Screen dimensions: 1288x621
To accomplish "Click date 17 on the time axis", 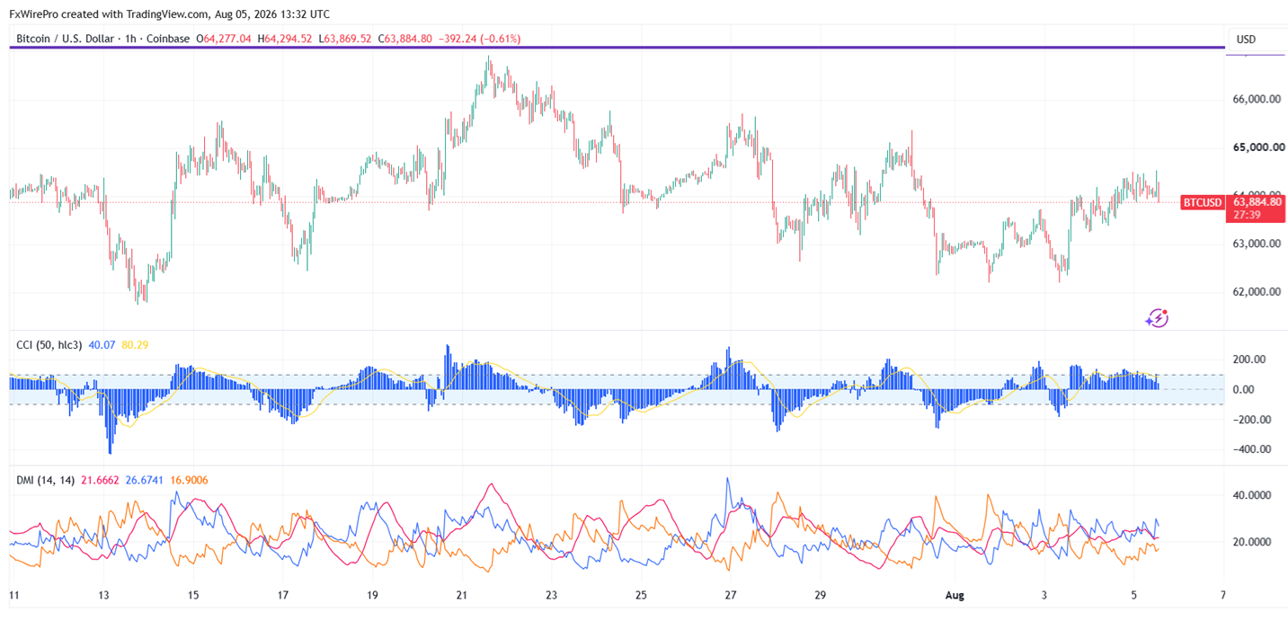I will [x=282, y=595].
